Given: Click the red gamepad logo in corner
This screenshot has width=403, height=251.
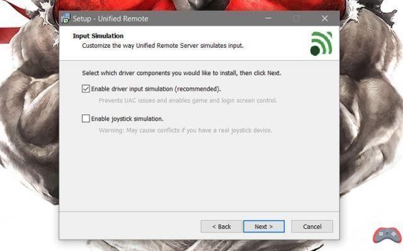Looking at the screenshot, I should tap(387, 235).
